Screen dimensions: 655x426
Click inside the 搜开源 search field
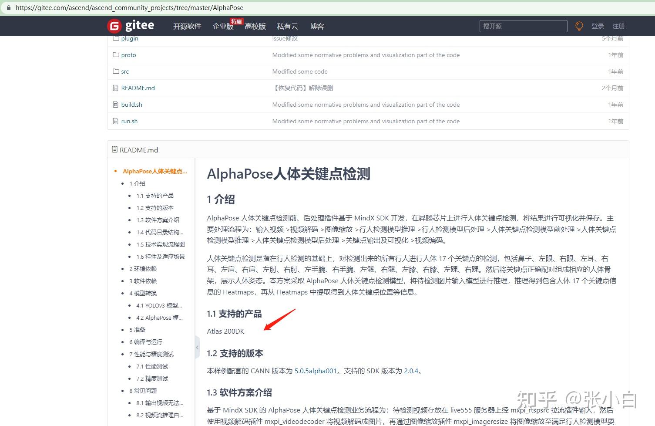(522, 26)
